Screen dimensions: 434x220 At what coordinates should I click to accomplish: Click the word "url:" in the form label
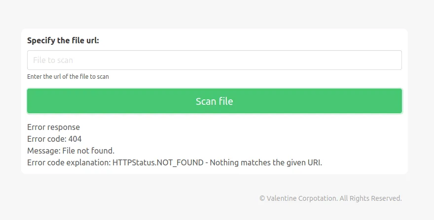(x=92, y=40)
